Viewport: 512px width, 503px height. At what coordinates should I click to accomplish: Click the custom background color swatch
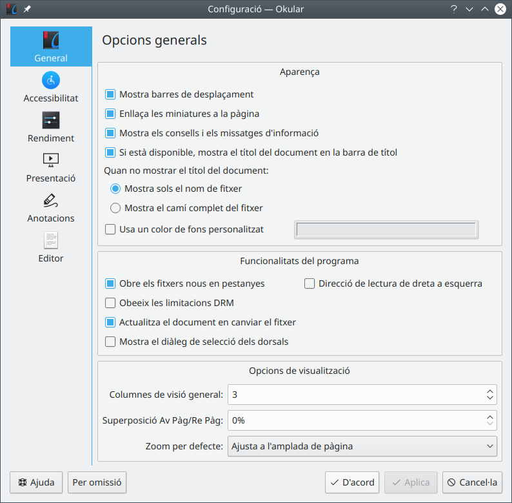pos(386,229)
